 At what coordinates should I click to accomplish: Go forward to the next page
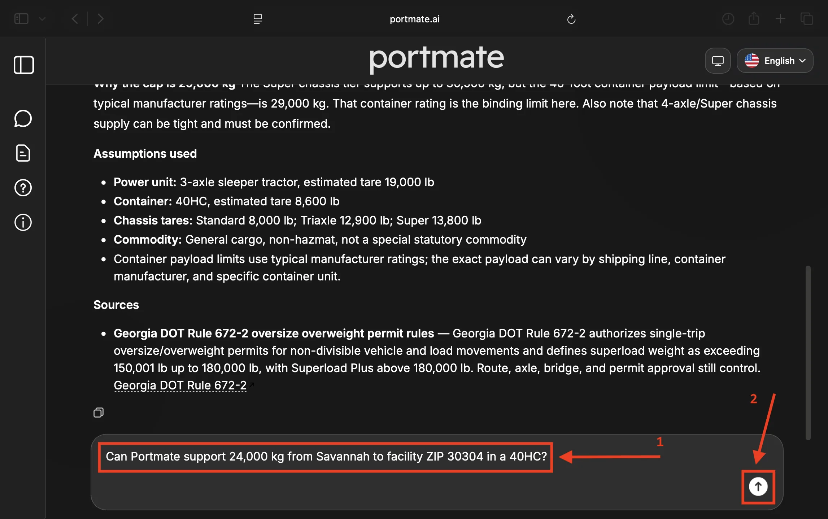coord(101,18)
